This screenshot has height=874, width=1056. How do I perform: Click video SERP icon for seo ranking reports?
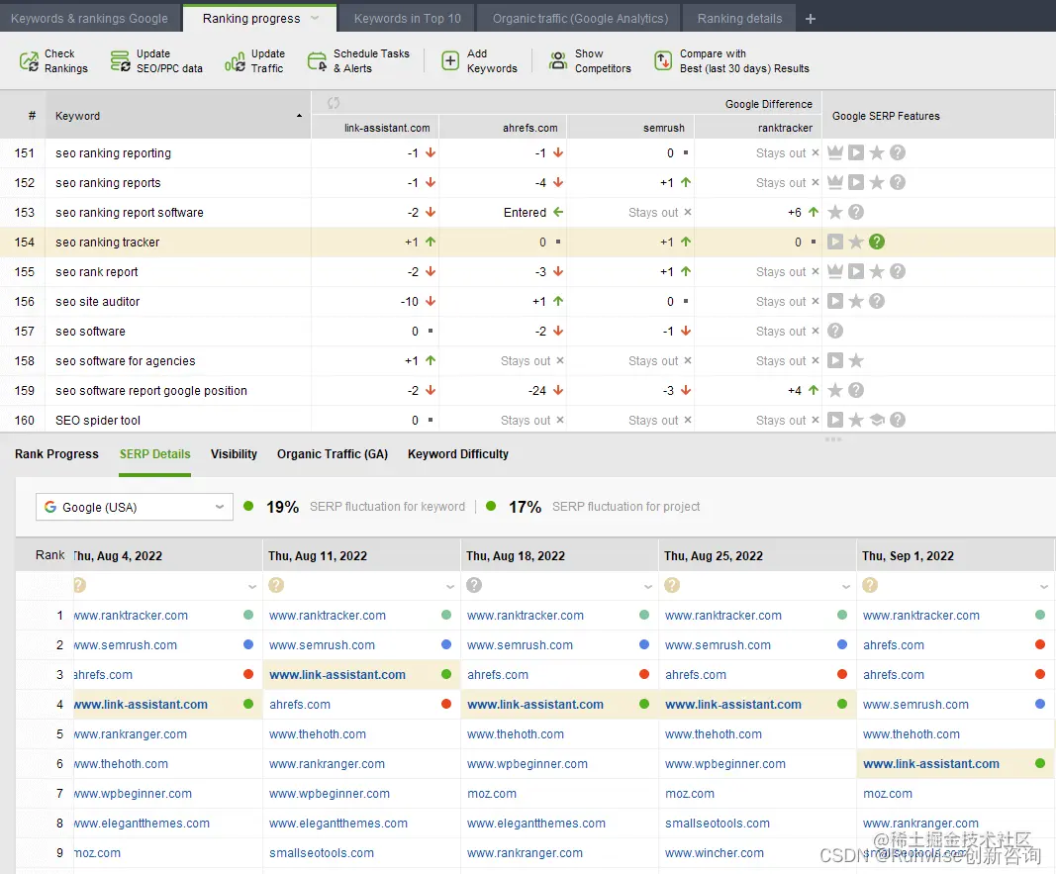(856, 182)
